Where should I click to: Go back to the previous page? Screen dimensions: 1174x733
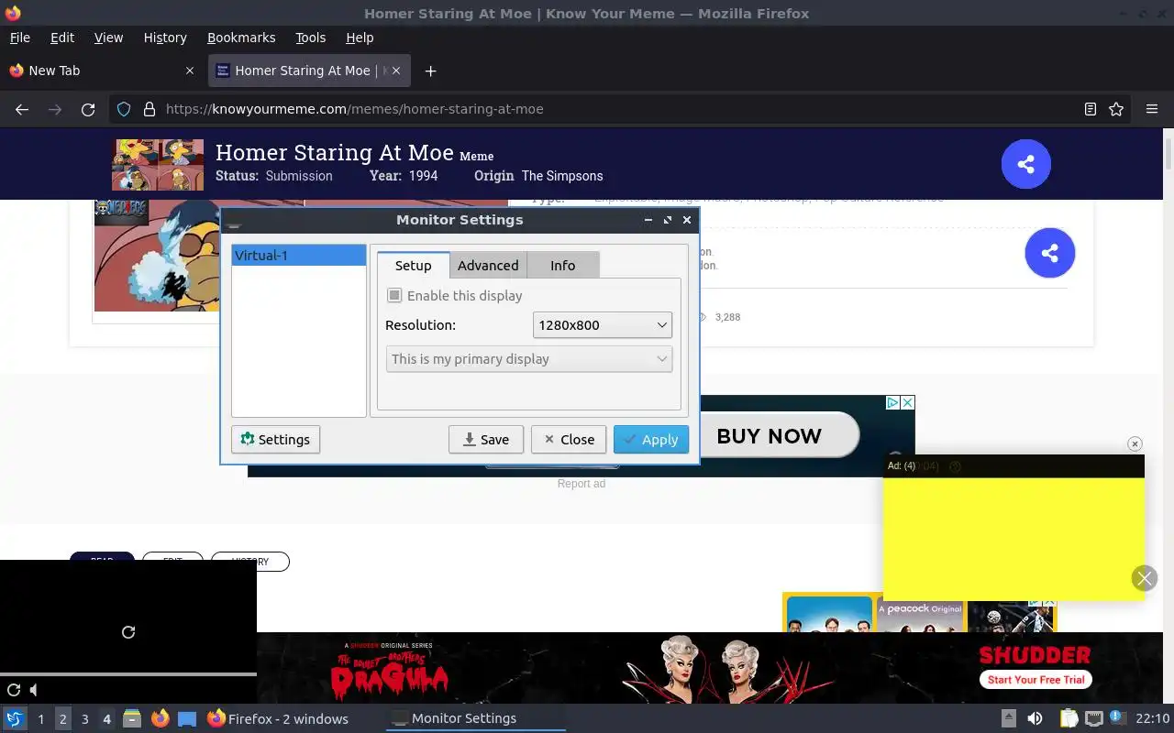[x=22, y=109]
